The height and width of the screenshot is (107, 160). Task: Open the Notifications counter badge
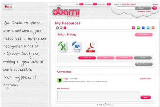click(x=109, y=4)
